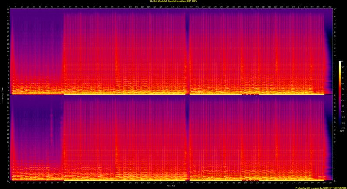Screen dimensions: 347x189
Task: Click the 265 second tick on bottom axis
Action: point(331,183)
